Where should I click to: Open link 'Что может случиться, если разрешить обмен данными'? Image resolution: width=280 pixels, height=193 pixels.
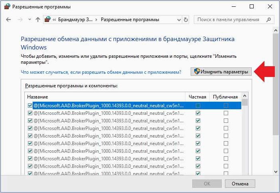101,72
